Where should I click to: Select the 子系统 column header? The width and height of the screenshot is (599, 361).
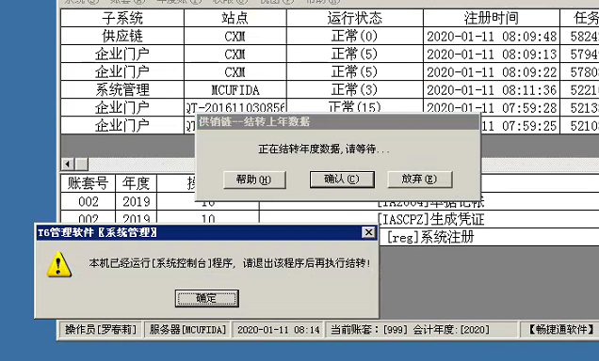(x=122, y=18)
